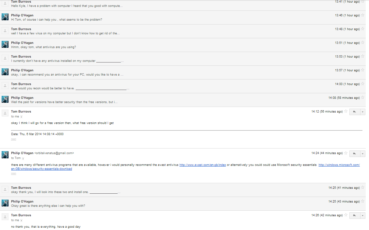
Task: Toggle star on the 14:24 message
Action: pyautogui.click(x=345, y=153)
